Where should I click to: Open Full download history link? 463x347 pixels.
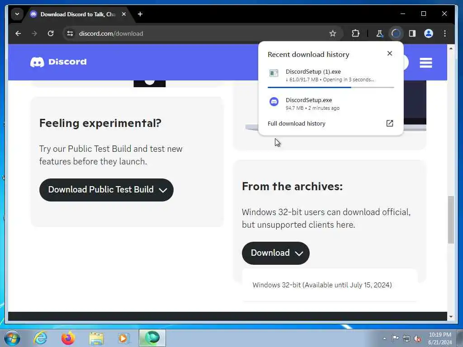pyautogui.click(x=297, y=124)
